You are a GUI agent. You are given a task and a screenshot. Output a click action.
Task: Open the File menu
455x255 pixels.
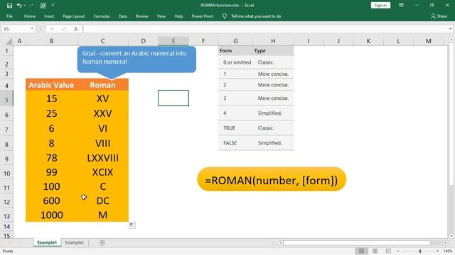pos(9,16)
